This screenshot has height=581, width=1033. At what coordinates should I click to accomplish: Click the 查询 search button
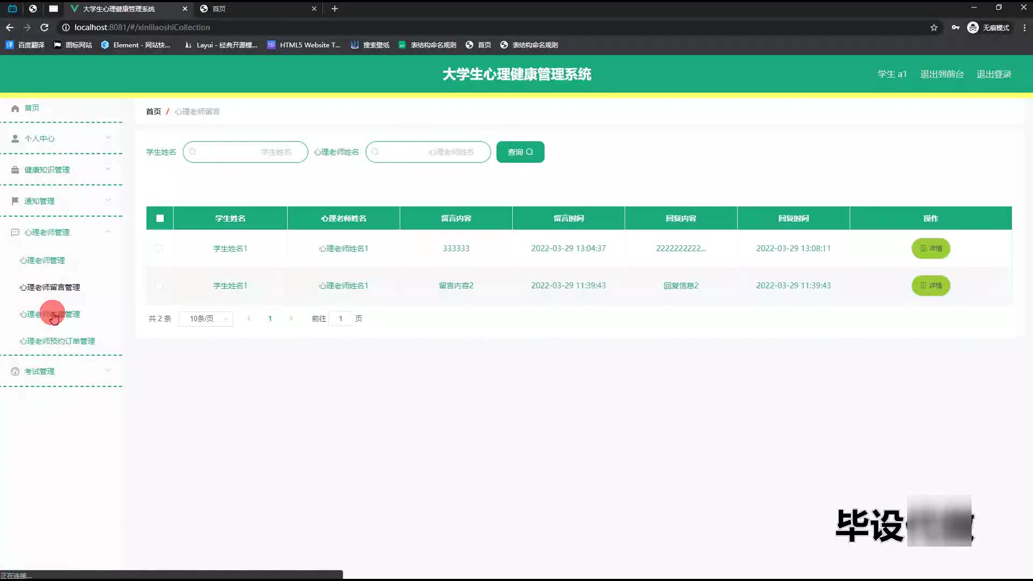pyautogui.click(x=520, y=152)
